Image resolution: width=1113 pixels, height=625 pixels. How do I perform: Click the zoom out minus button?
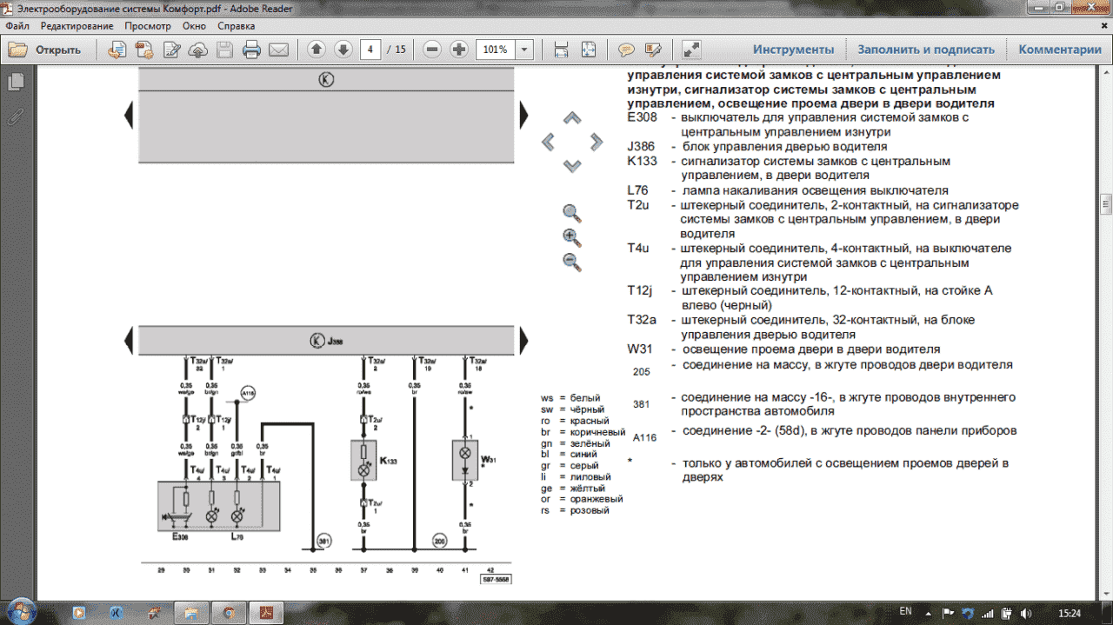[432, 50]
